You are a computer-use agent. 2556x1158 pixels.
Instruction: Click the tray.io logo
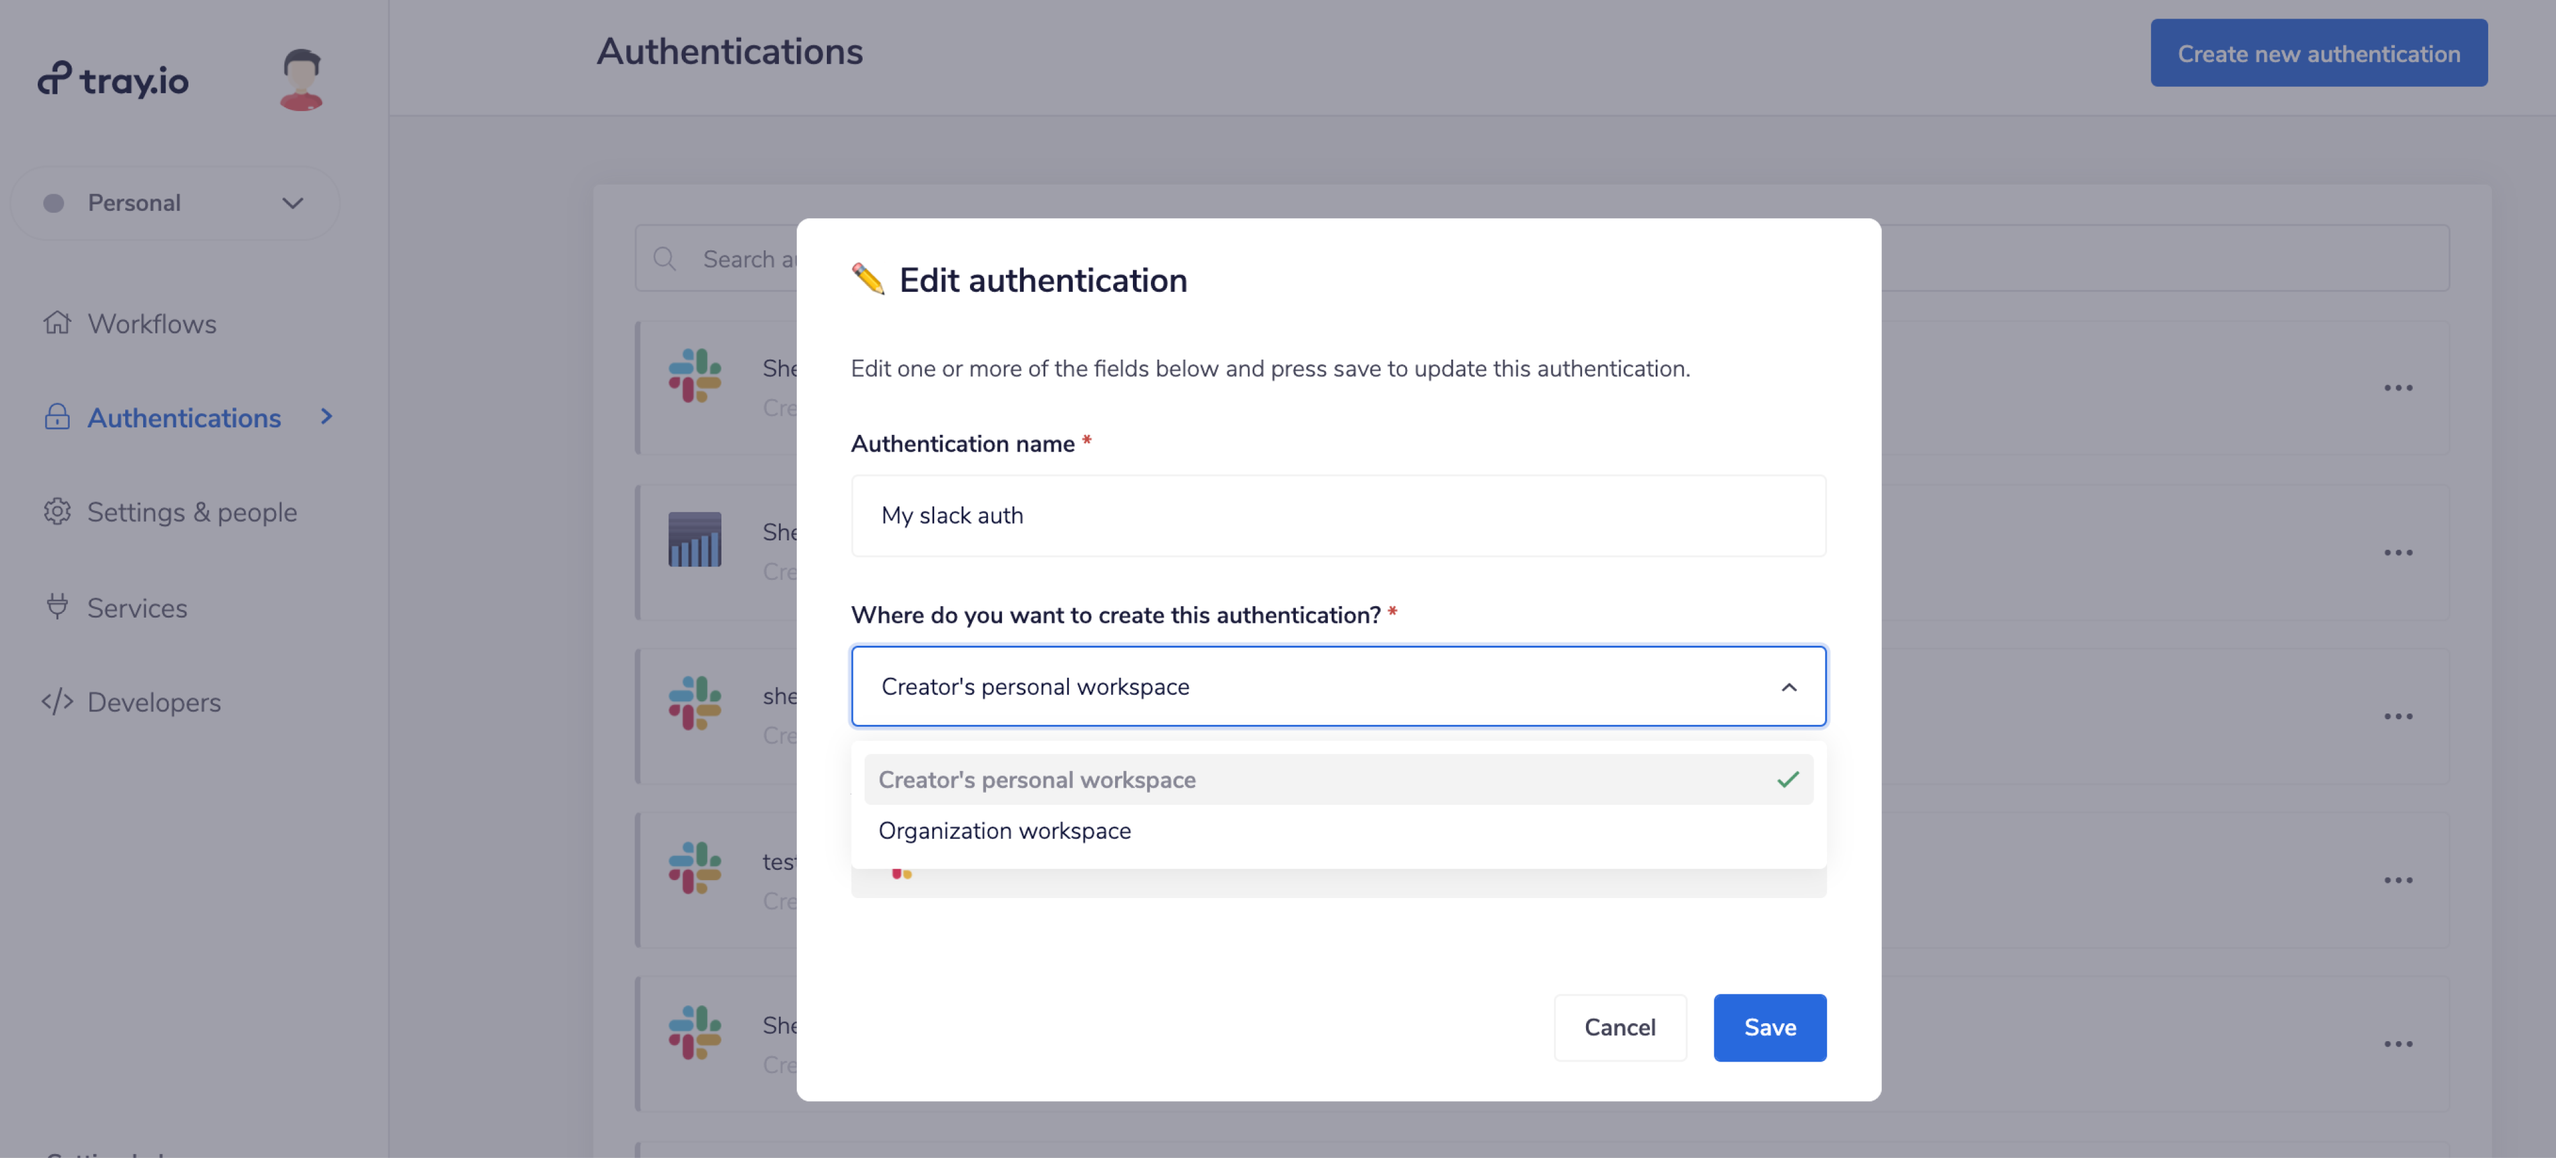113,79
